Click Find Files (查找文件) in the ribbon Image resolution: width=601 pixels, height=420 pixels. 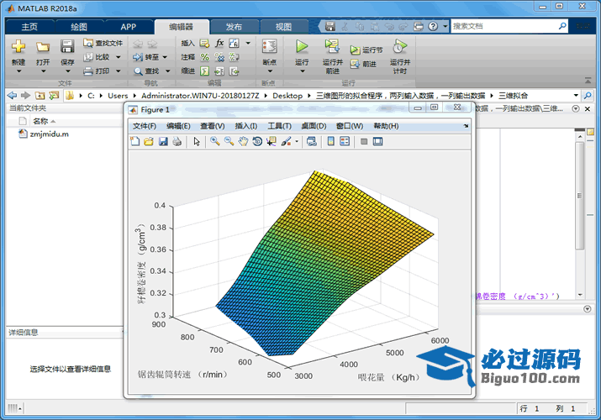[103, 43]
